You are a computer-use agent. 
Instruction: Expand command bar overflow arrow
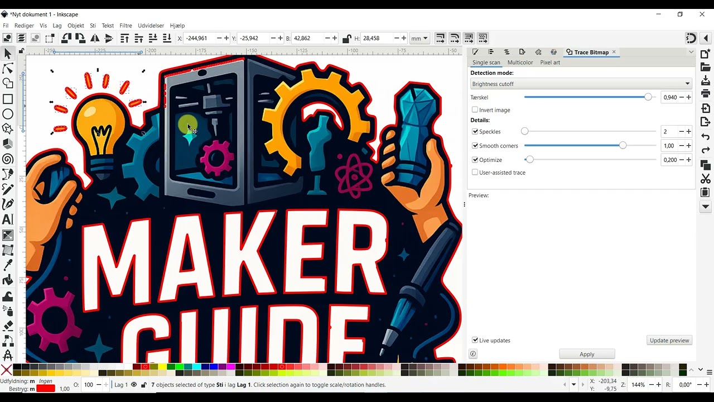[x=706, y=207]
